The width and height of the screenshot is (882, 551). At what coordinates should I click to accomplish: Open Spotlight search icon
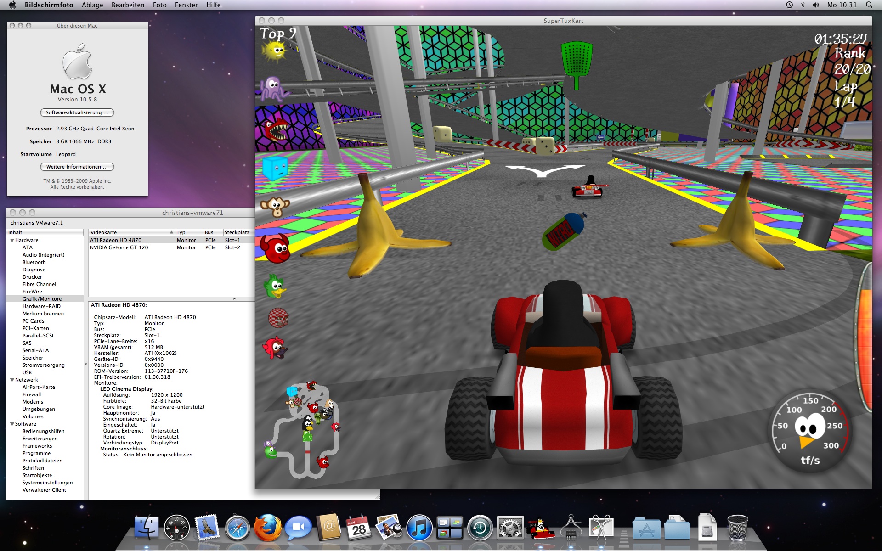(869, 5)
